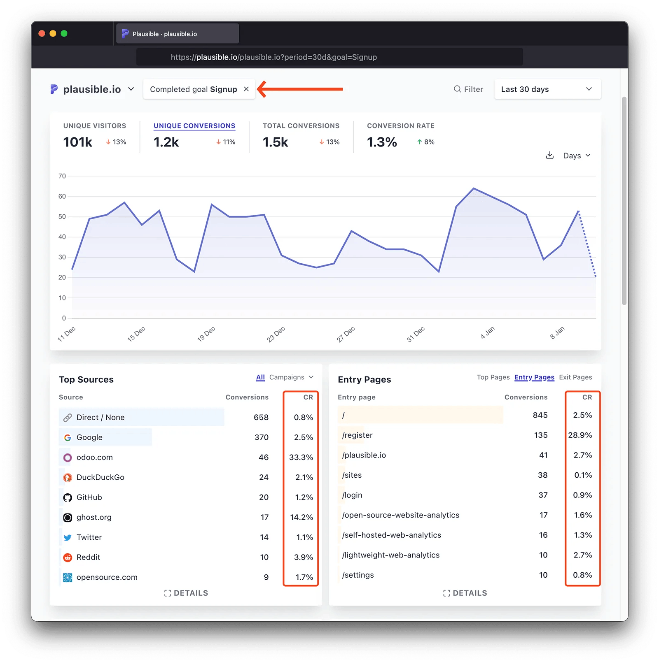
Task: Select the GitHub icon in Top Sources
Action: click(67, 497)
